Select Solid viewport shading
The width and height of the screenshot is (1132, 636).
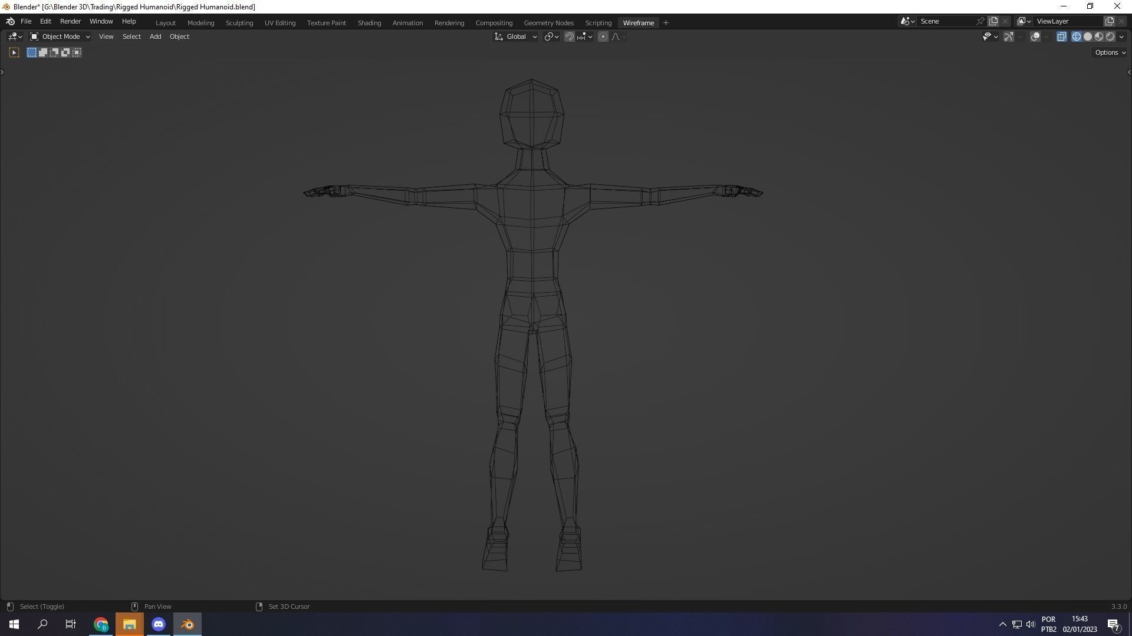pyautogui.click(x=1088, y=37)
